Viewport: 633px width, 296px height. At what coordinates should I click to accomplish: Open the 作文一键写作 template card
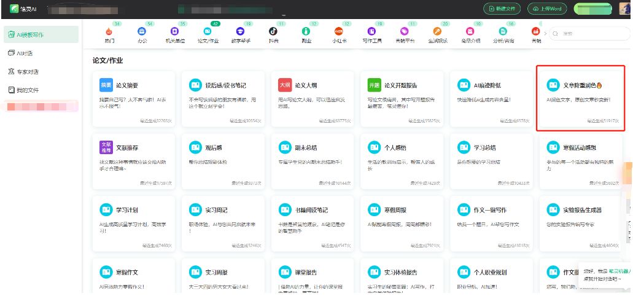point(491,224)
